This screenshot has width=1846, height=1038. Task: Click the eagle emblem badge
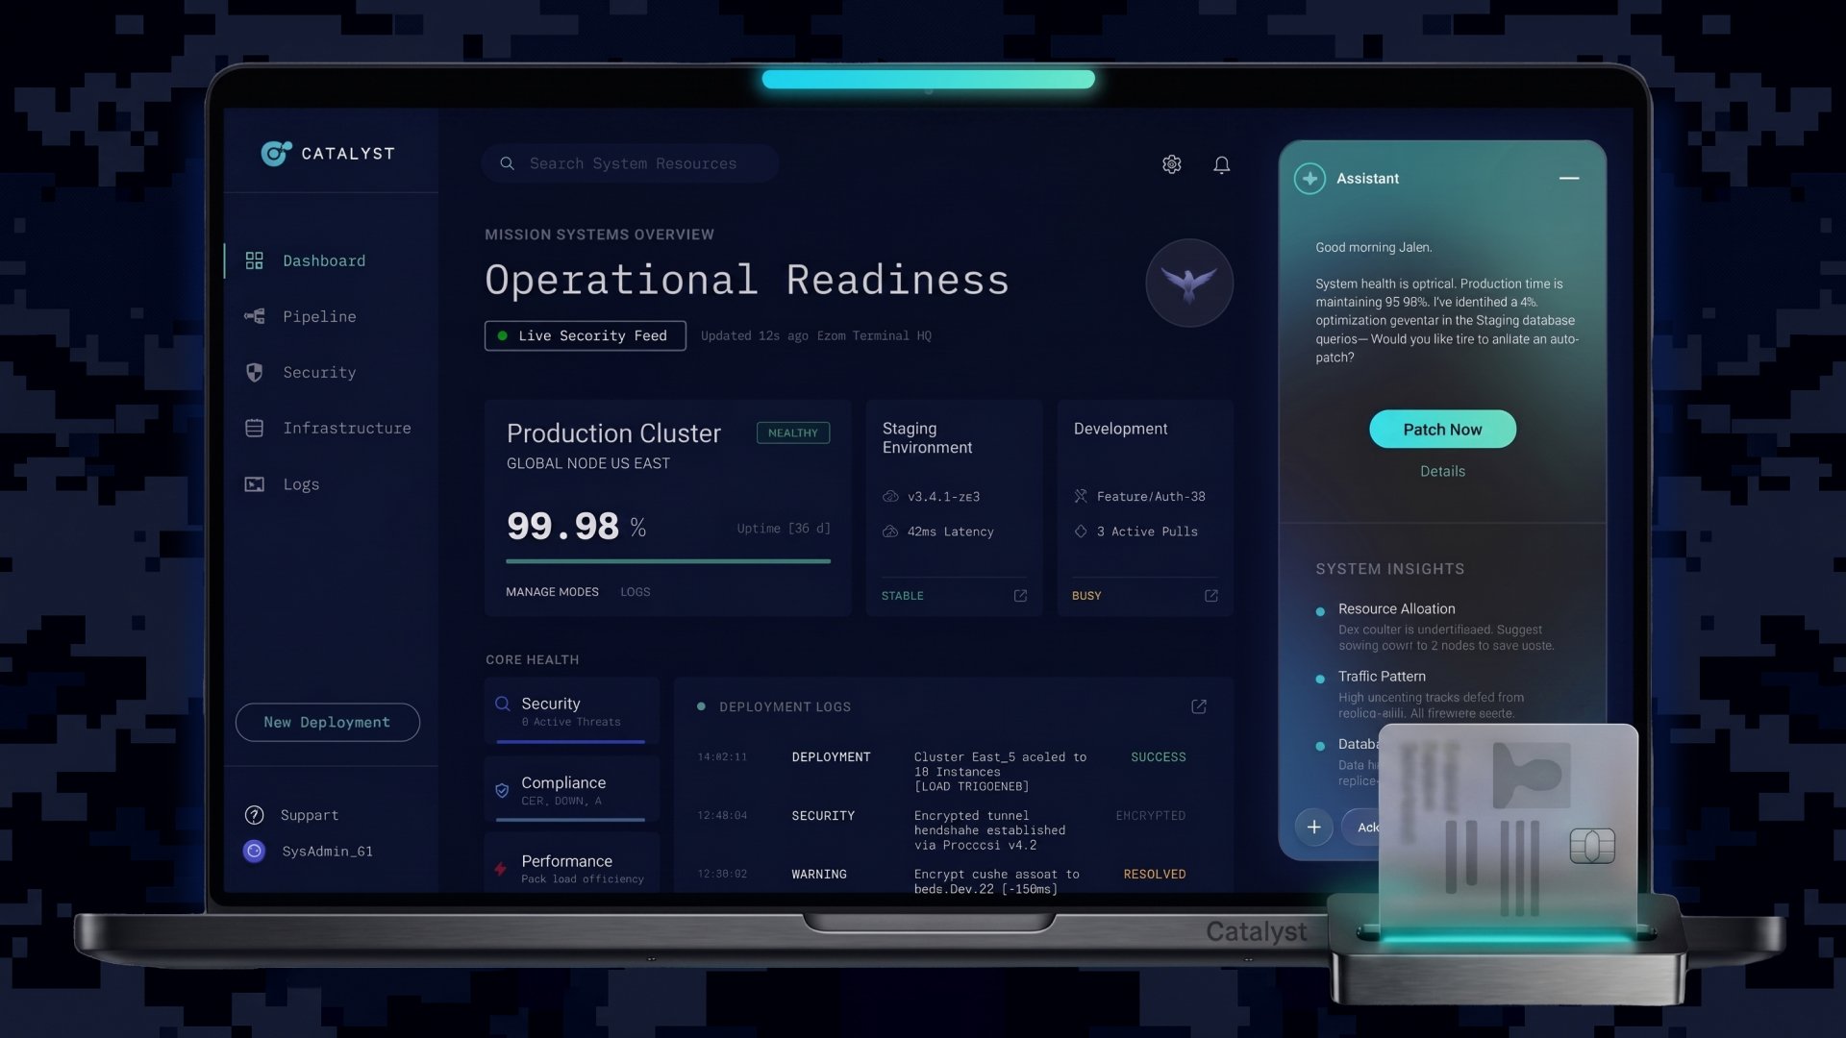tap(1188, 284)
